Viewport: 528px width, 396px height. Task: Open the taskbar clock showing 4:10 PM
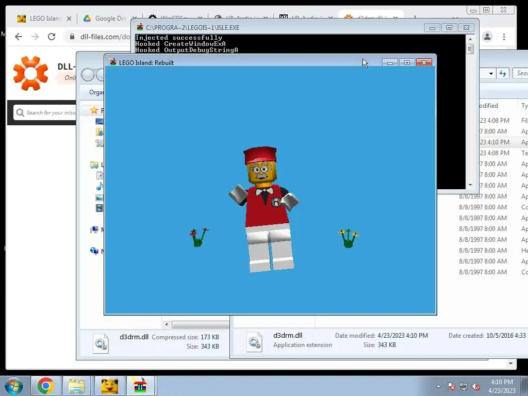pos(502,386)
